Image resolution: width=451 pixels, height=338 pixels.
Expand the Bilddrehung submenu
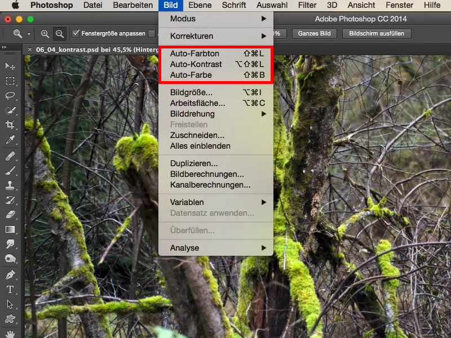[216, 114]
